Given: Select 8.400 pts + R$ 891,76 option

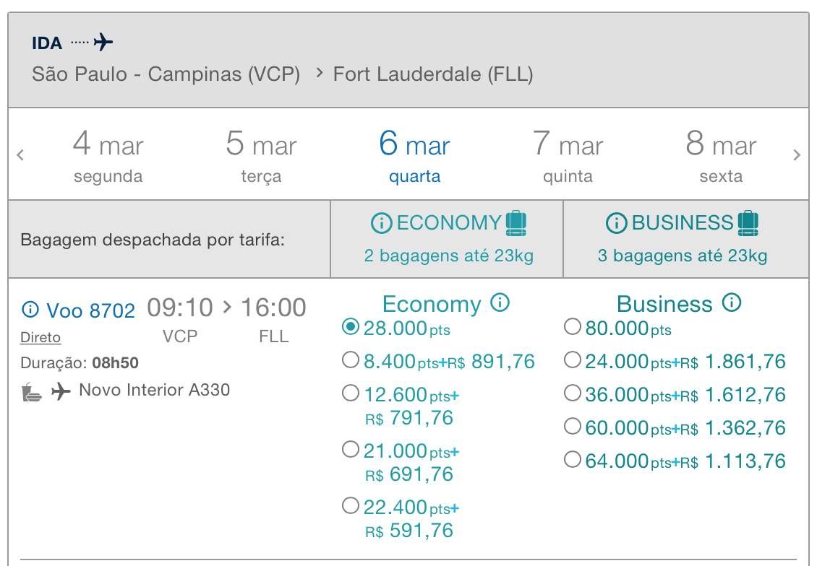Looking at the screenshot, I should pos(350,360).
